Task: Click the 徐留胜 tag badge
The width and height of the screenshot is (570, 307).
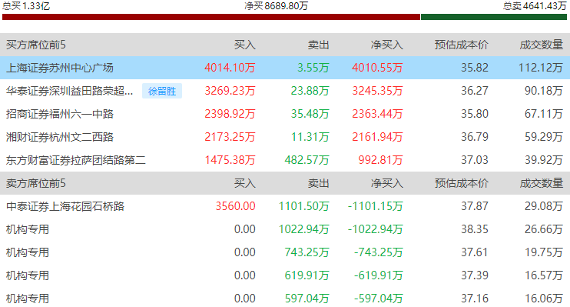Action: click(x=162, y=91)
